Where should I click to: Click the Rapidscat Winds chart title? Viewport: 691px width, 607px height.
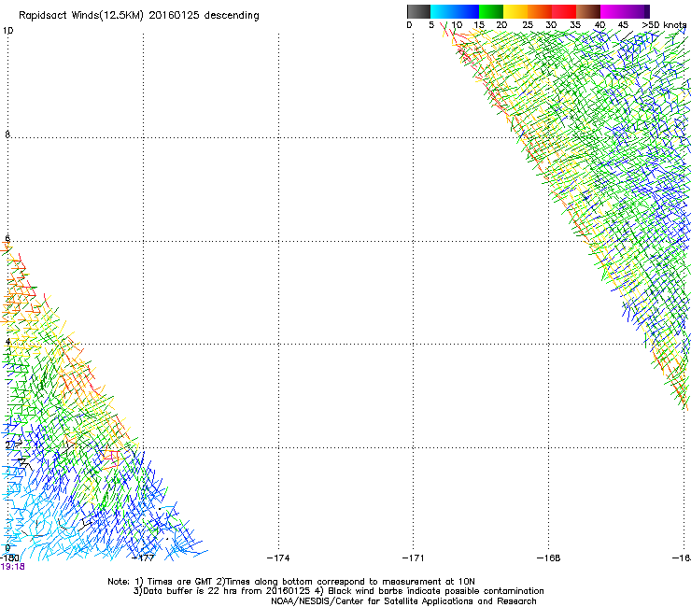[139, 15]
